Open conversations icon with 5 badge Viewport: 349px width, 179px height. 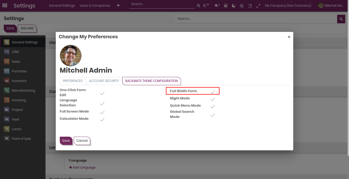[x=217, y=5]
